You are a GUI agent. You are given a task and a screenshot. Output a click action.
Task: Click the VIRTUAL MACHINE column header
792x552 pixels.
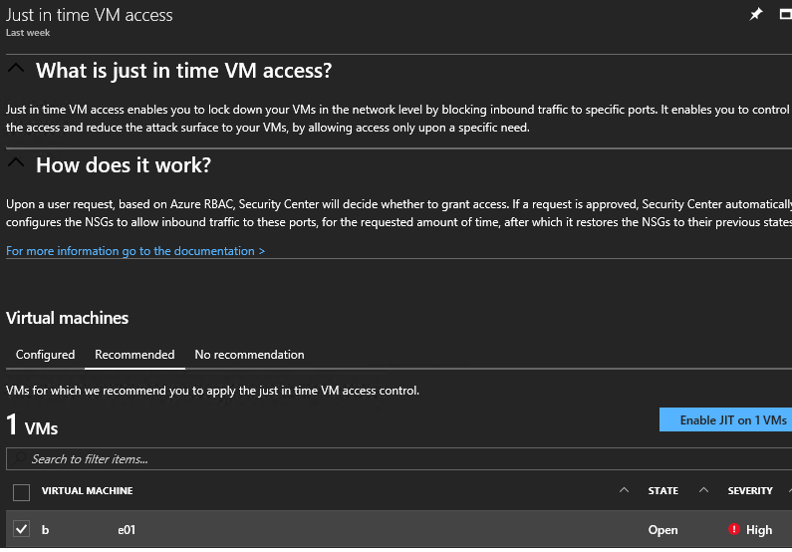[88, 491]
